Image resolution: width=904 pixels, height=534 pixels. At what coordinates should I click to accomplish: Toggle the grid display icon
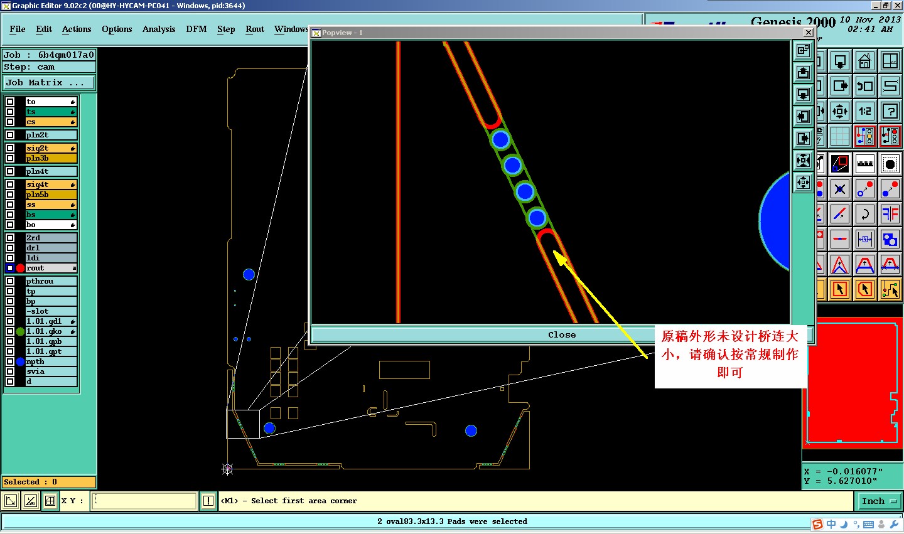click(840, 136)
